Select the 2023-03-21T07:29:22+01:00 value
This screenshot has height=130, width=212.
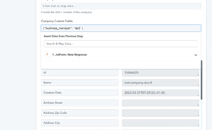161,93
